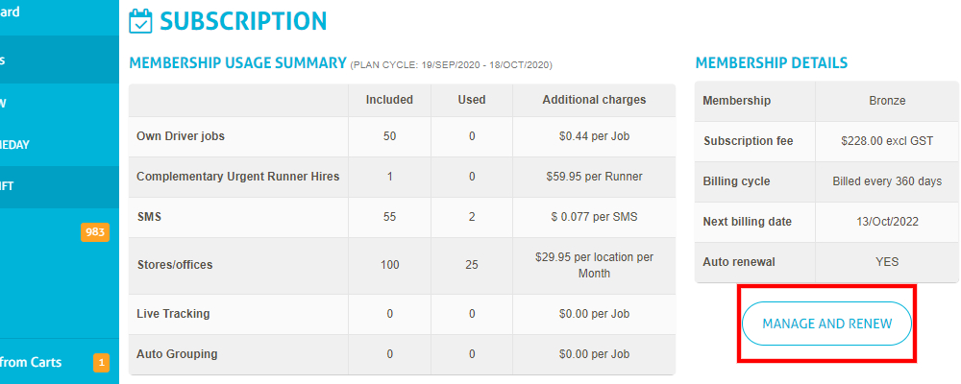Click the Bronze membership value
Image resolution: width=961 pixels, height=384 pixels.
[x=887, y=101]
